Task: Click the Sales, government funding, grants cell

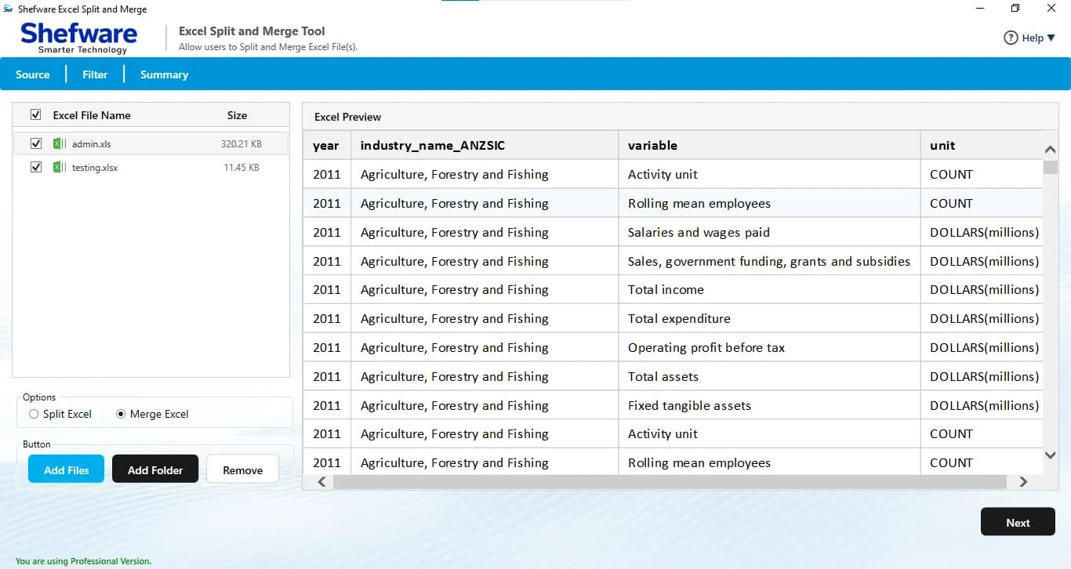Action: click(x=769, y=261)
